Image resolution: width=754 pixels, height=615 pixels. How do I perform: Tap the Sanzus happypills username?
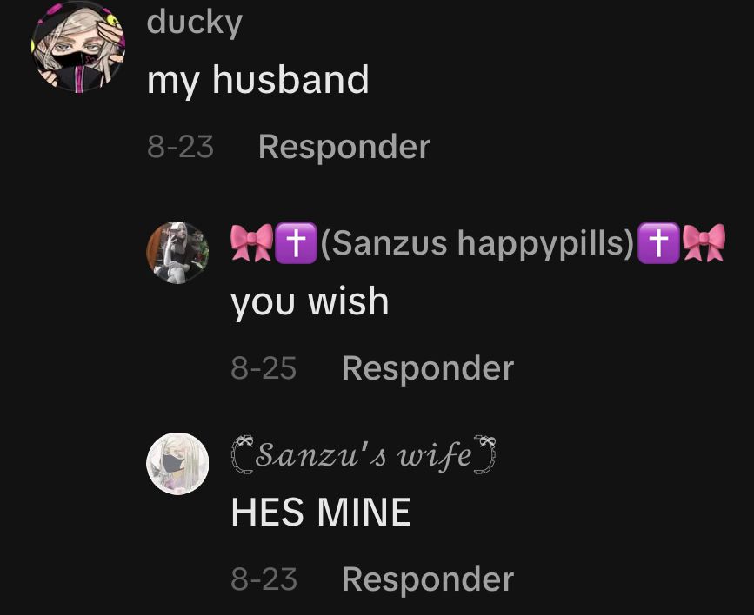pyautogui.click(x=477, y=242)
